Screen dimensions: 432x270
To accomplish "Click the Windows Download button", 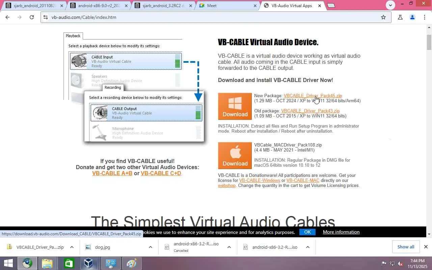I will click(x=235, y=106).
